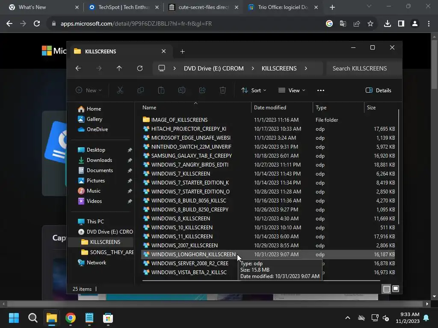Open the Windows Start menu
Viewport: 438px width, 328px height.
click(14, 318)
